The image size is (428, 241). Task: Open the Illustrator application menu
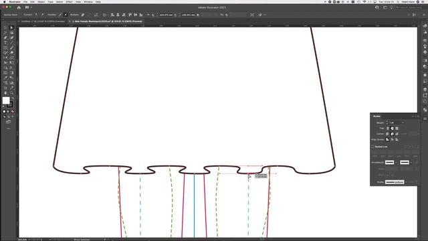pos(15,1)
